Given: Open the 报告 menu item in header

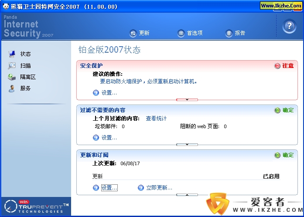Looking at the screenshot, I should click(x=240, y=33).
